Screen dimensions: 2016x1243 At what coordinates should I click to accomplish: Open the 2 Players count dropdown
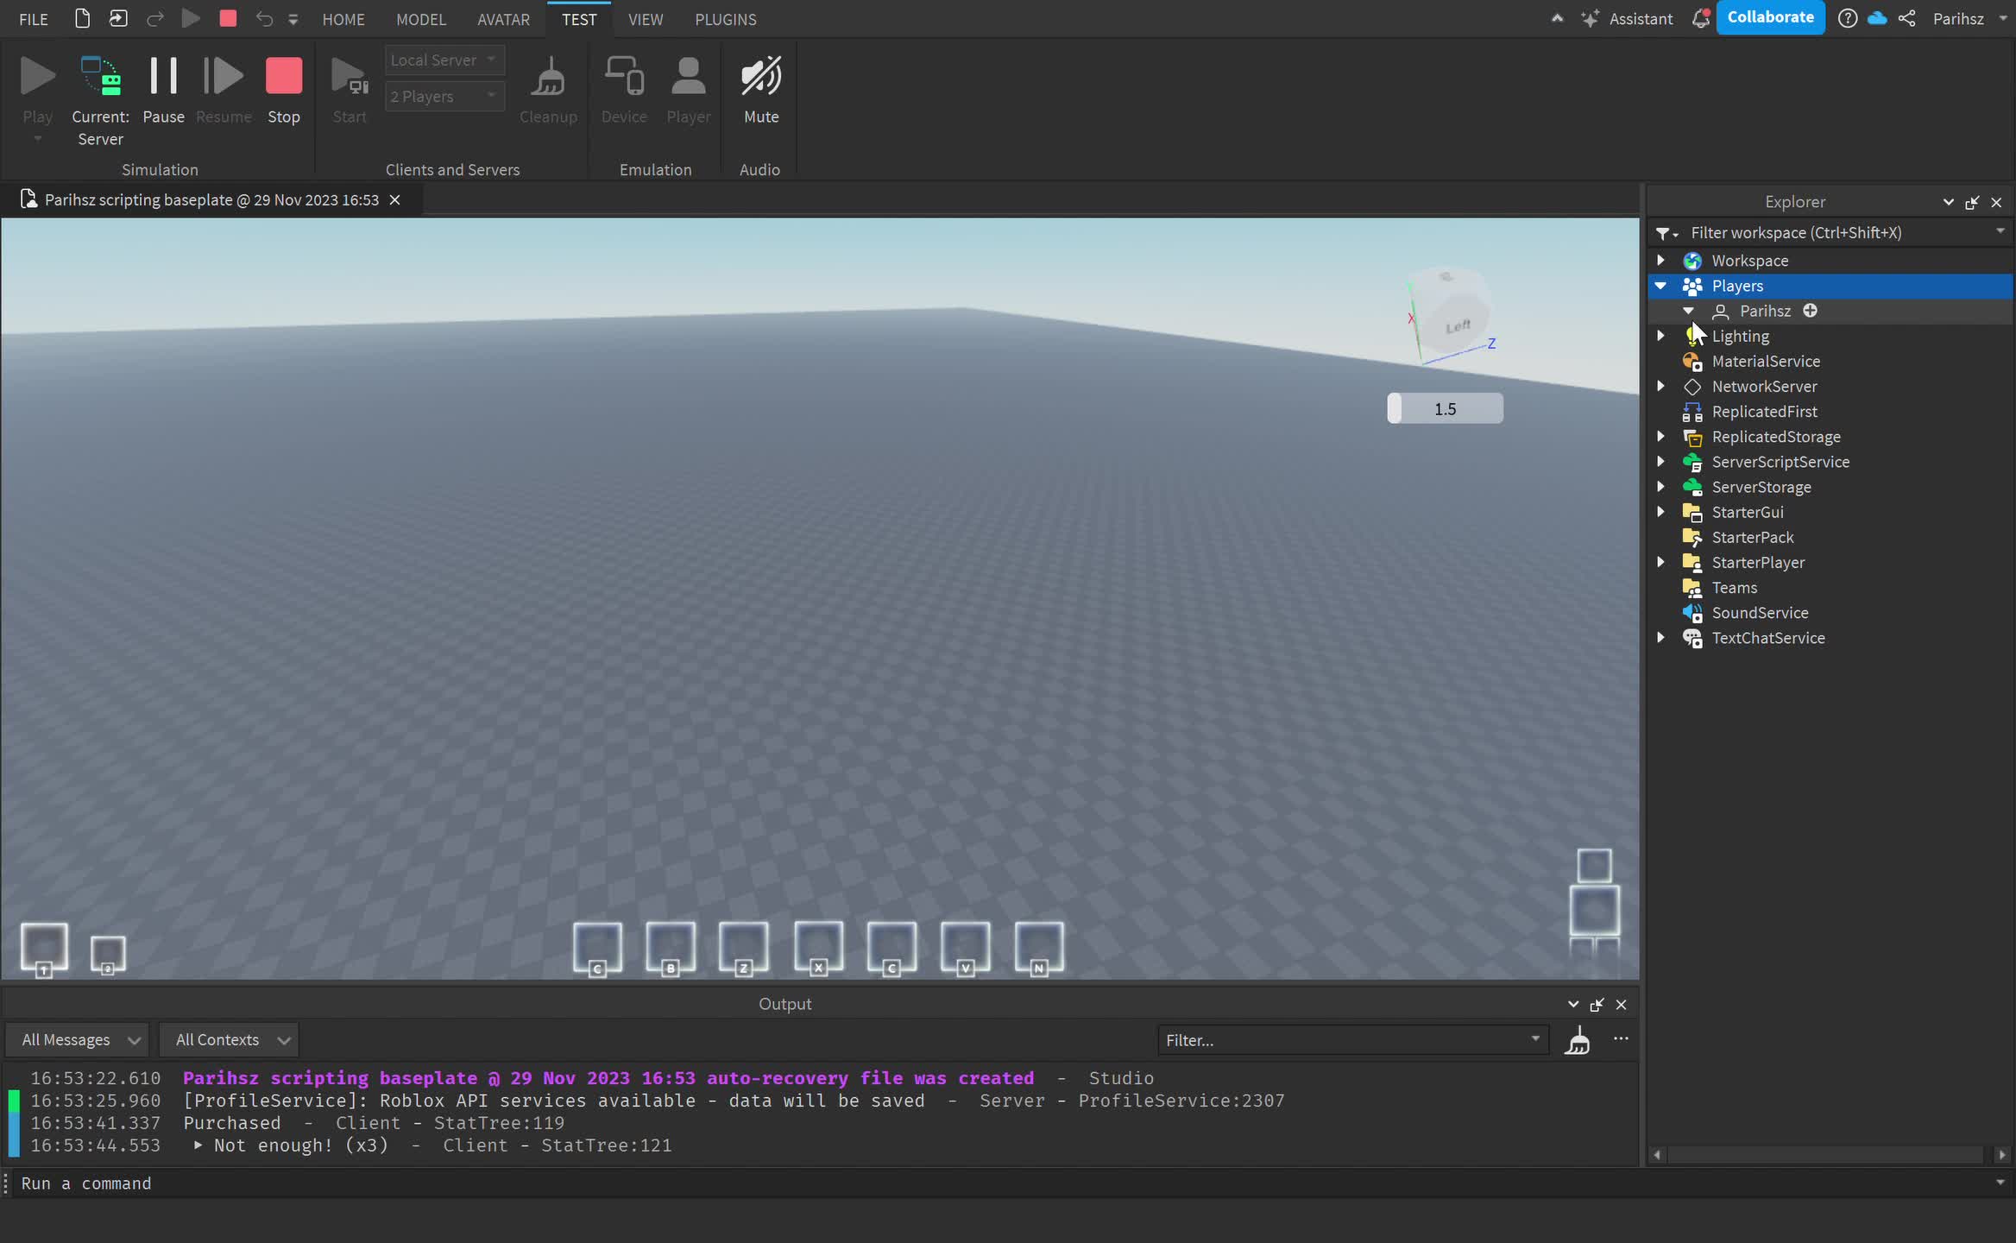[444, 96]
